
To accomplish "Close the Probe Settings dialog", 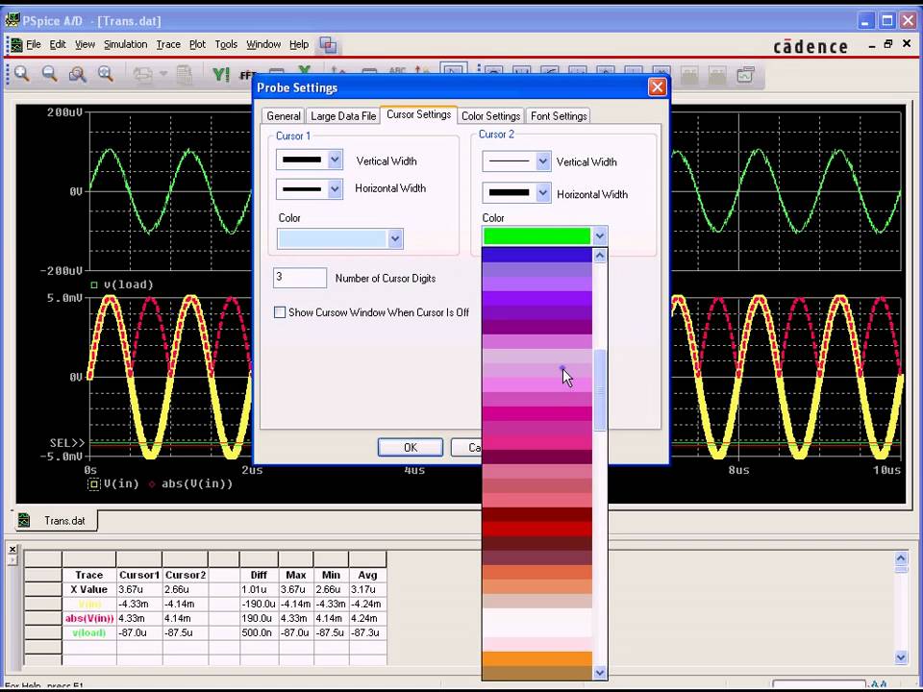I will coord(657,87).
